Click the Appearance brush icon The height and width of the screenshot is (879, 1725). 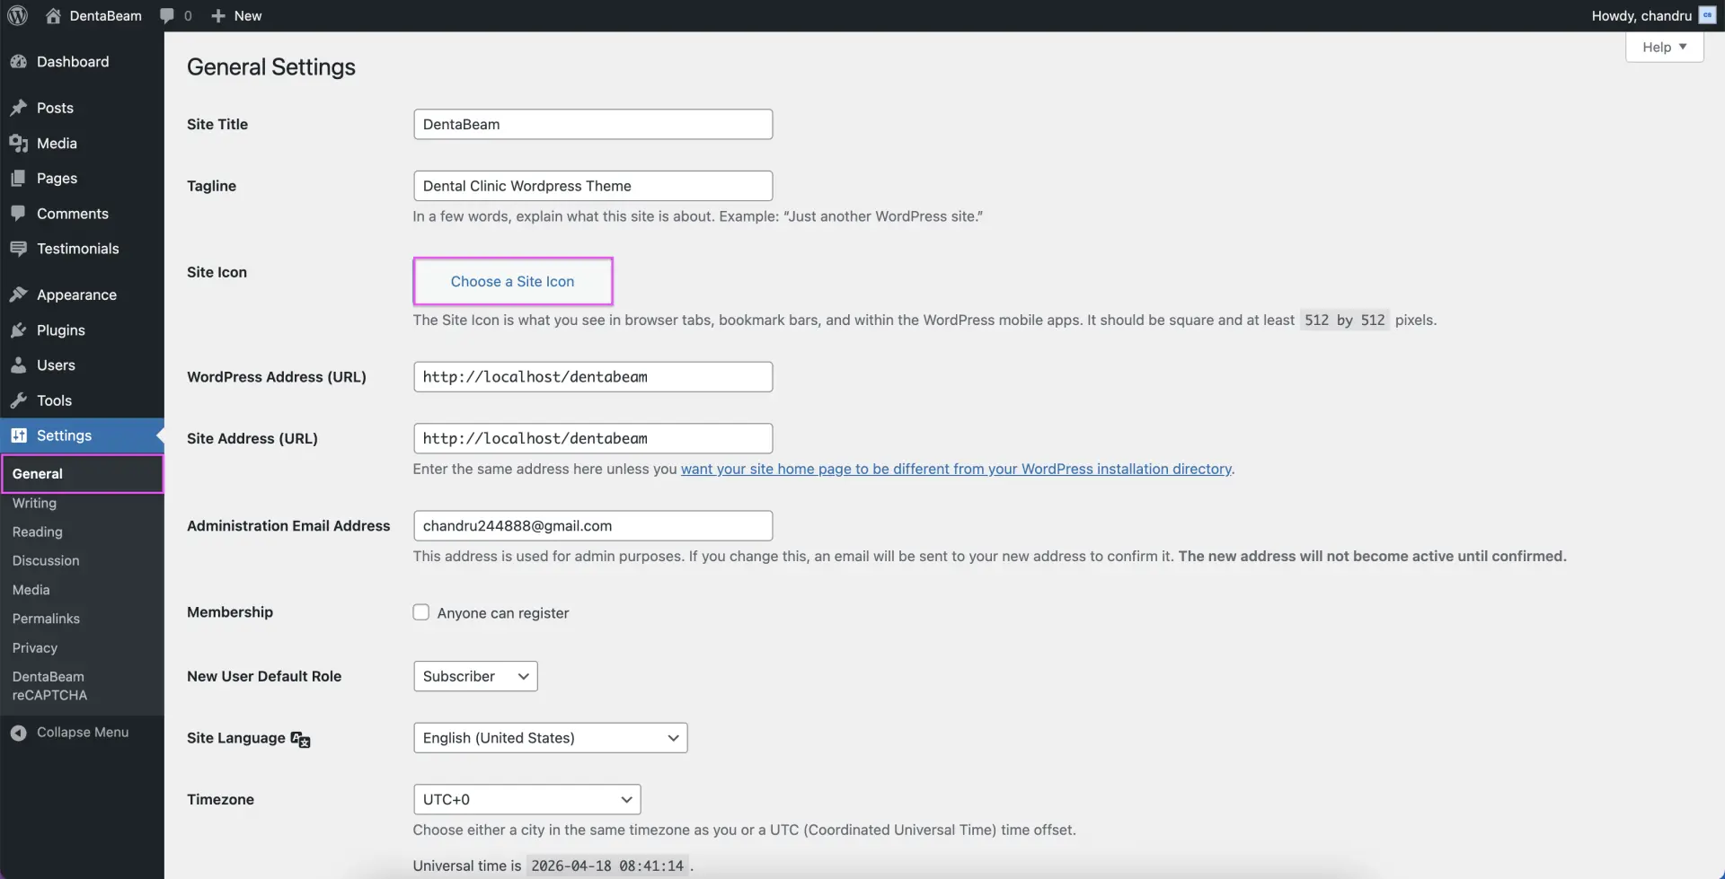pyautogui.click(x=18, y=294)
